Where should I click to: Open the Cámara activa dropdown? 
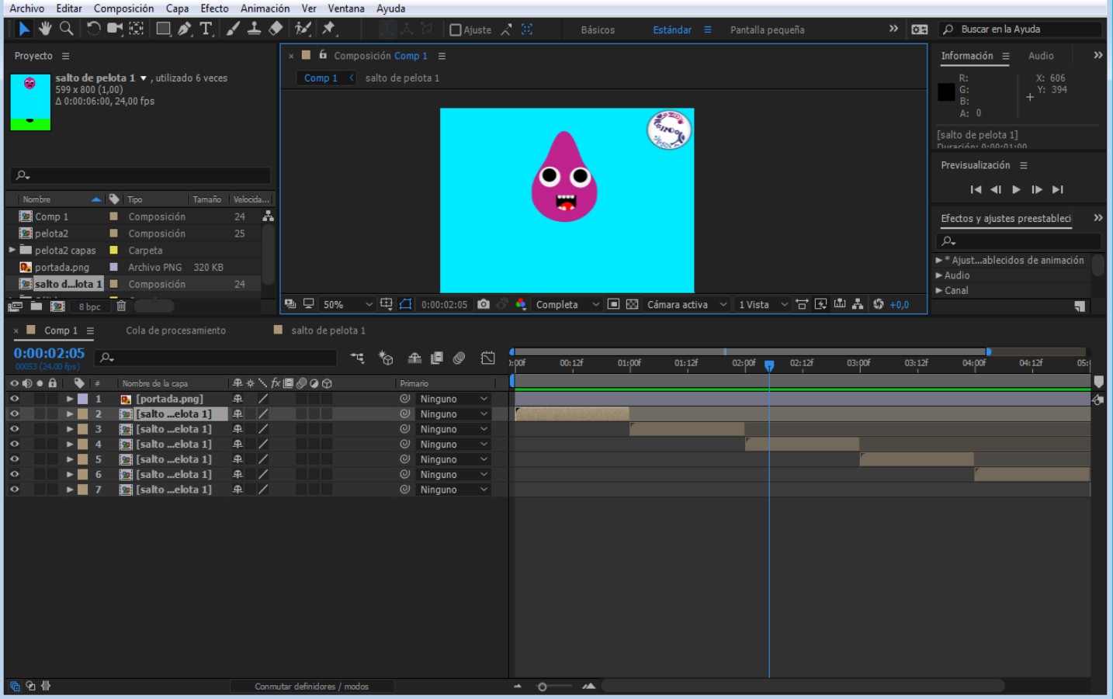point(687,304)
